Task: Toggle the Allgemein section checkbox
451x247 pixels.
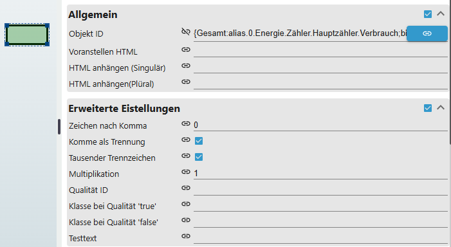Action: (x=428, y=14)
